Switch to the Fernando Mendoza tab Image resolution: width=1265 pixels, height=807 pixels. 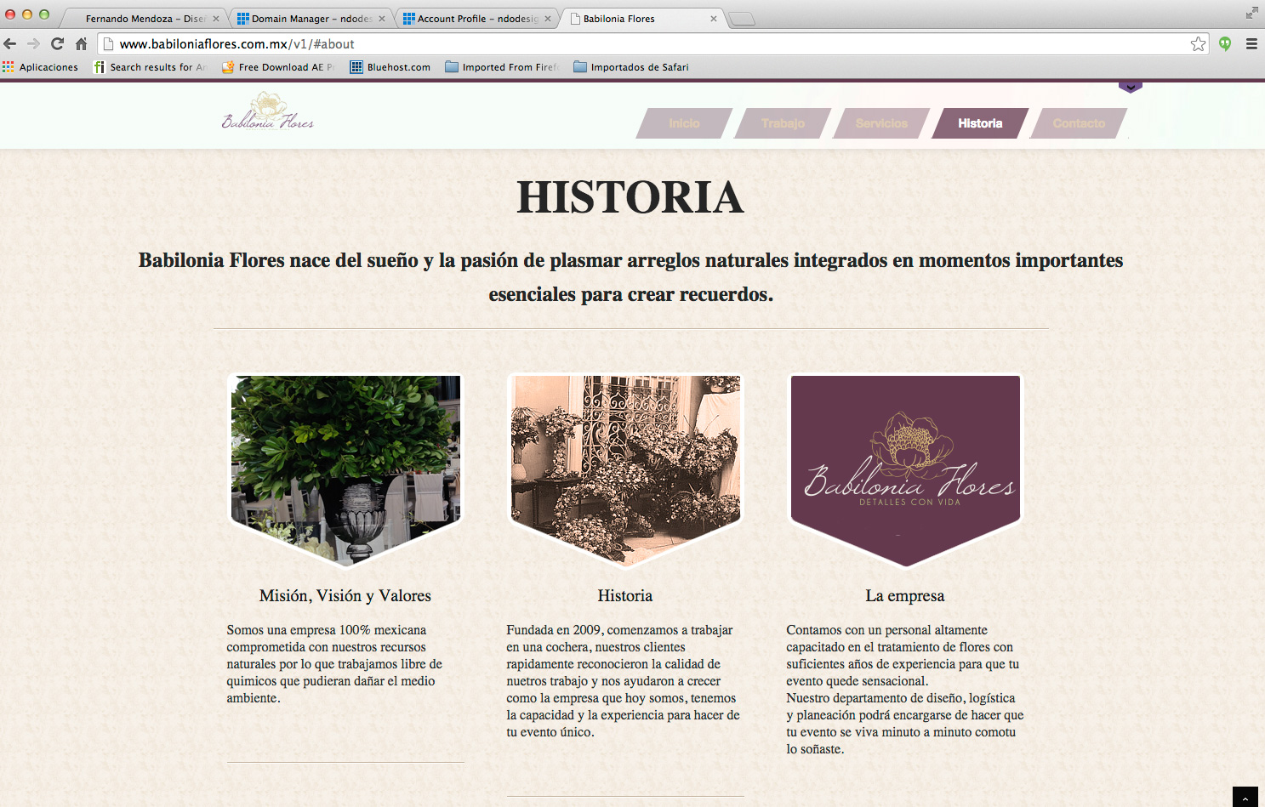tap(143, 19)
